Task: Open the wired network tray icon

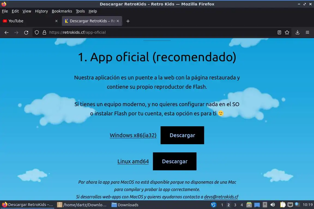Action: 290,205
